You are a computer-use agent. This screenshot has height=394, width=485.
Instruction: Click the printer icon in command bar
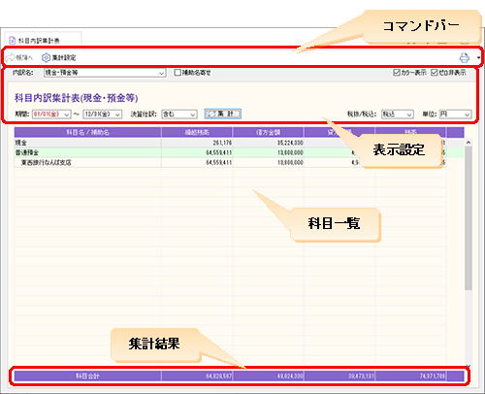465,58
